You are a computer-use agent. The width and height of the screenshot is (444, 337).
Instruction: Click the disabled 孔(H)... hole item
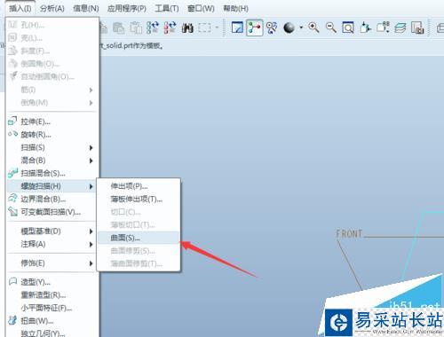(52, 25)
